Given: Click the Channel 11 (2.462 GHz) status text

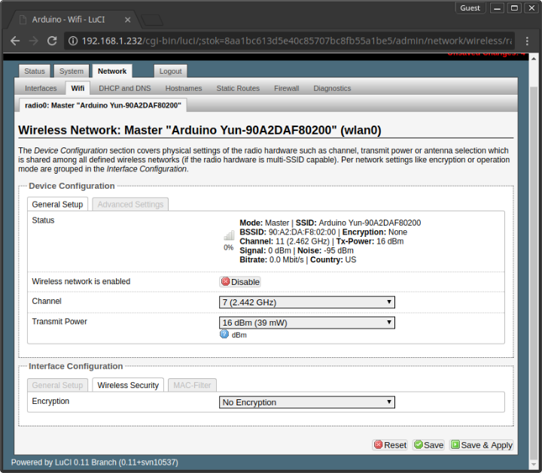Looking at the screenshot, I should point(285,241).
